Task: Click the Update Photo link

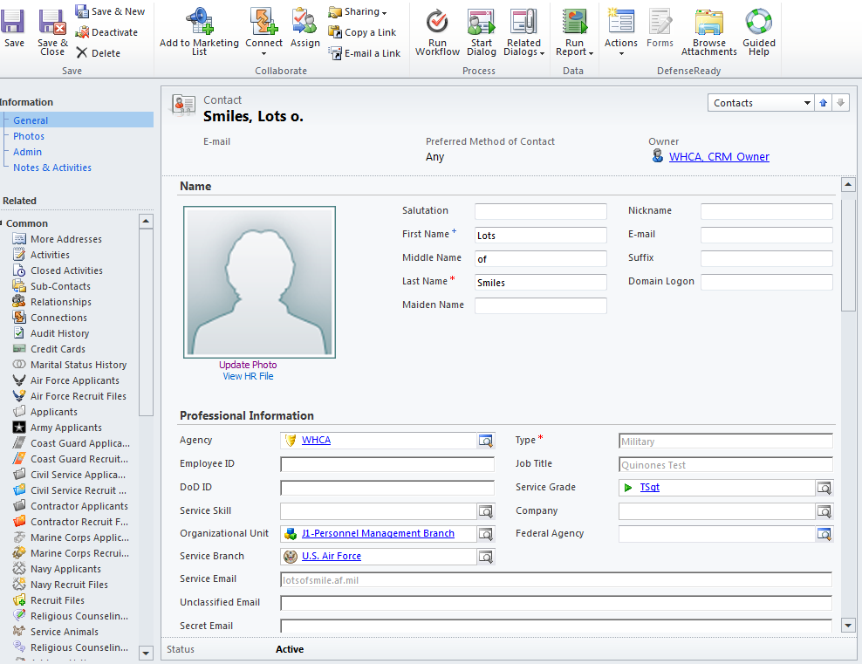Action: pyautogui.click(x=248, y=365)
